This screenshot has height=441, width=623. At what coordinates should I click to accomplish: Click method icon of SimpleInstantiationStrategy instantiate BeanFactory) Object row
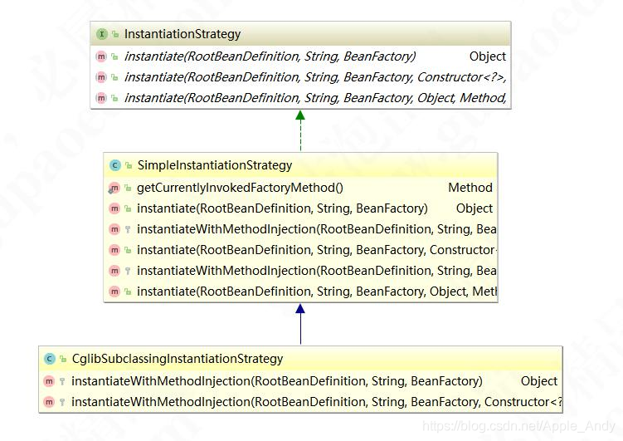coord(114,208)
